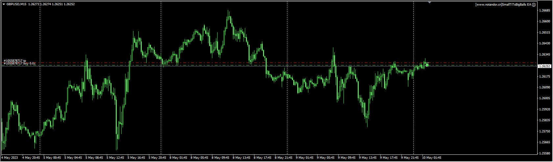Image resolution: width=553 pixels, height=162 pixels.
Task: Click the 4 May 20:45 time label
Action: pos(31,158)
